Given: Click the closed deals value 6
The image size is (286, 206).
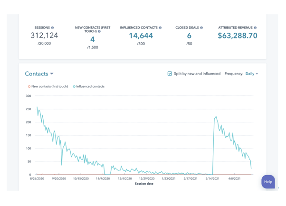Looking at the screenshot, I should click(189, 36).
